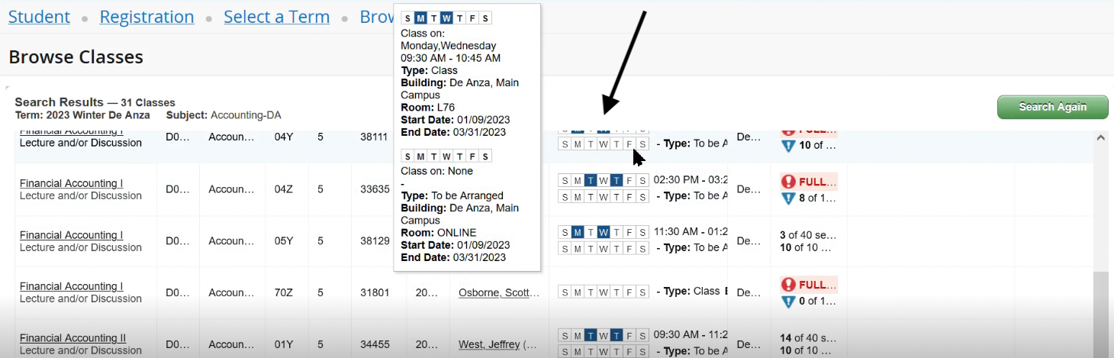The image size is (1114, 358).
Task: Click 'Search Results — 31 Classes' heading
Action: 95,102
